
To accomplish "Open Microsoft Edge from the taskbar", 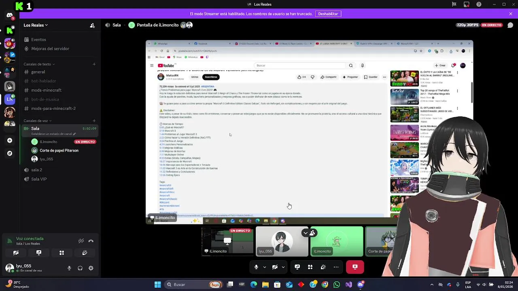I will coord(254,285).
